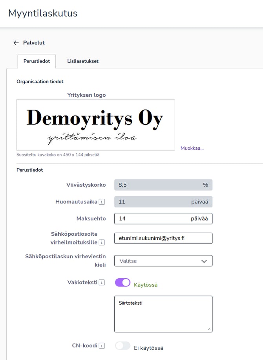
Task: Select the email address field for error notifications
Action: pos(163,238)
